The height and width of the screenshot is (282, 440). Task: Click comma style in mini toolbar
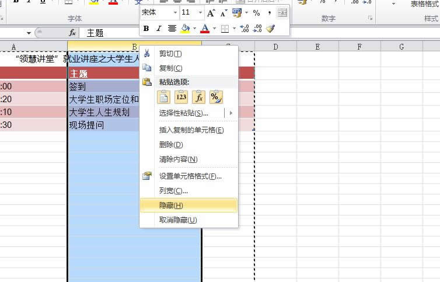(270, 13)
